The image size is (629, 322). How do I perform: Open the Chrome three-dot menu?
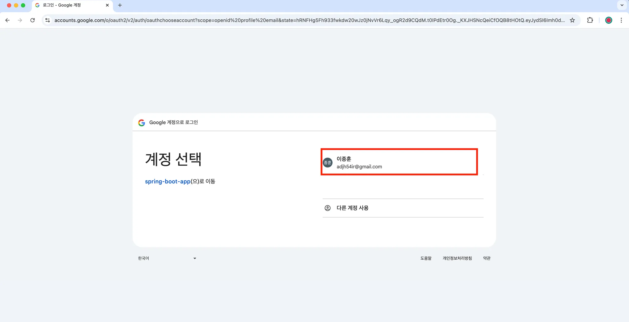pyautogui.click(x=621, y=20)
